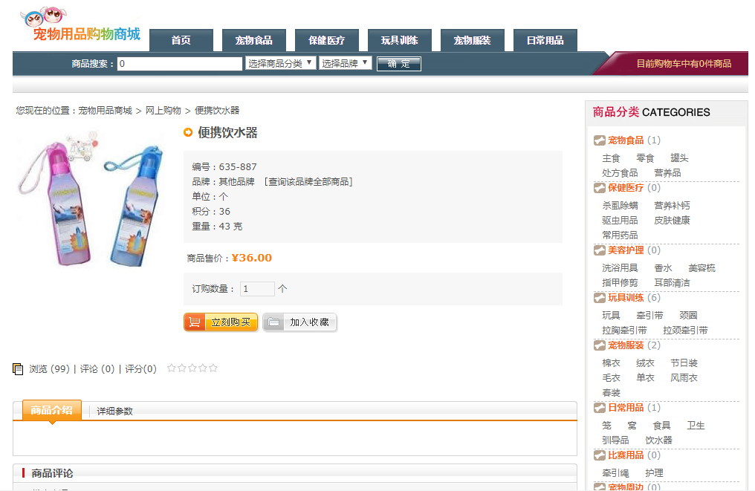The width and height of the screenshot is (755, 491).
Task: Open 拉胸牵引带 subcategory link
Action: [624, 331]
